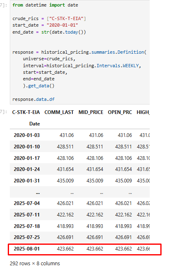Select the 2020-01-03 row label
This screenshot has height=271, width=182.
[x=27, y=135]
